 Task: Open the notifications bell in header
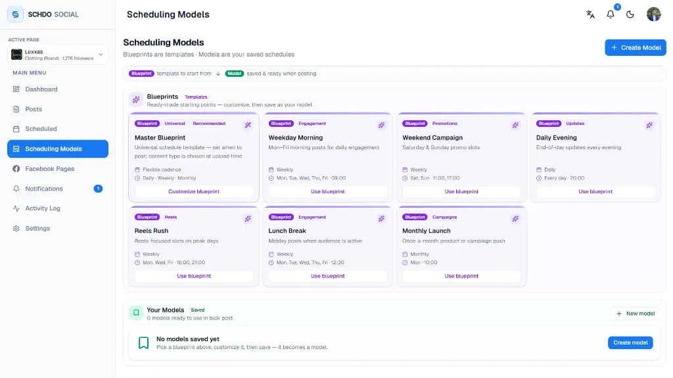[x=611, y=14]
